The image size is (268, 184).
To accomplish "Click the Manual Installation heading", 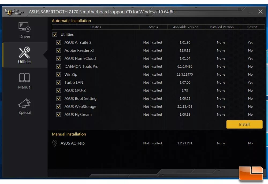I will 69,134.
